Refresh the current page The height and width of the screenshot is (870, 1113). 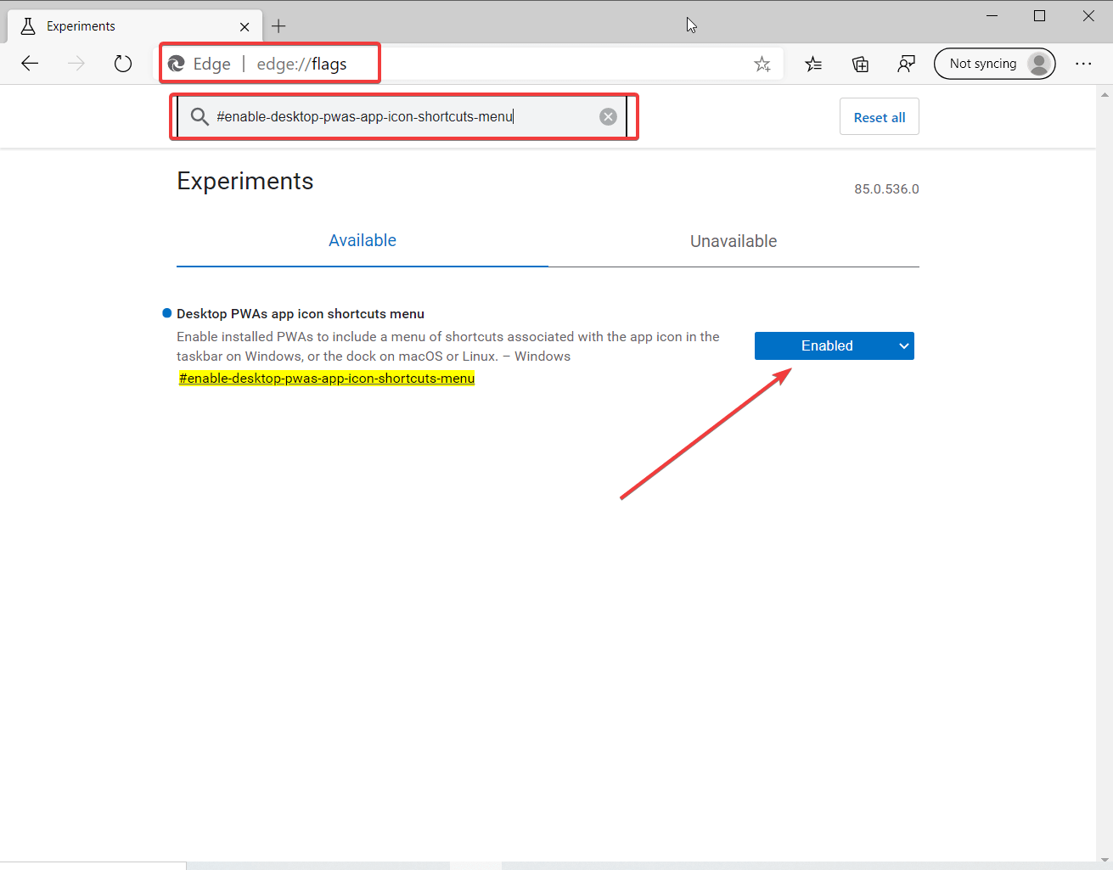[x=123, y=64]
